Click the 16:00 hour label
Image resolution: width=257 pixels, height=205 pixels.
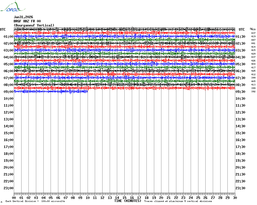pos(9,140)
